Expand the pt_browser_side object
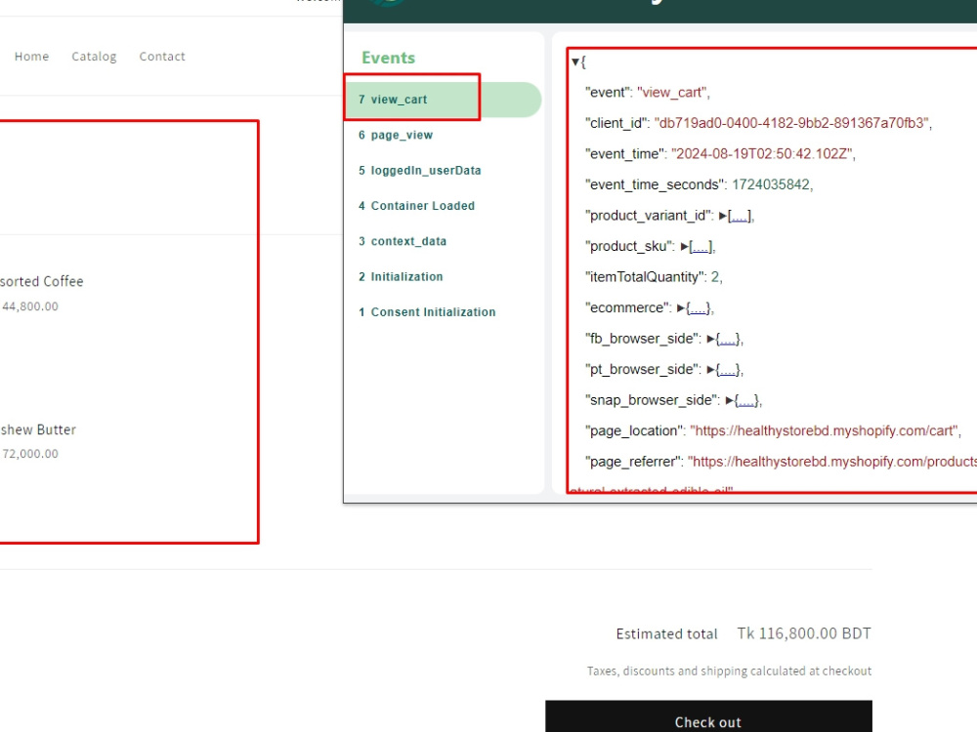The image size is (977, 732). point(727,369)
